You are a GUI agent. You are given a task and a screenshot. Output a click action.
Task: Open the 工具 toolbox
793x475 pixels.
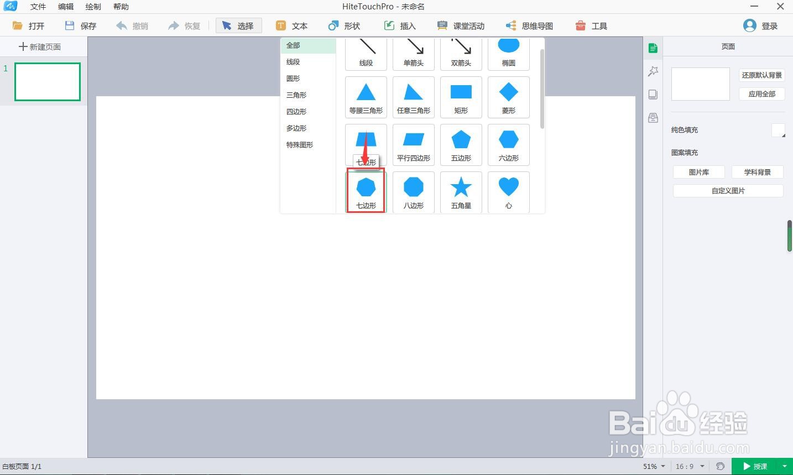pos(591,26)
